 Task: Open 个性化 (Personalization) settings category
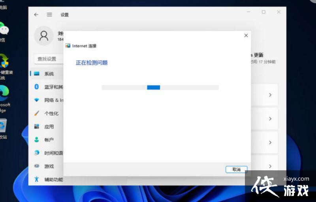(x=47, y=113)
